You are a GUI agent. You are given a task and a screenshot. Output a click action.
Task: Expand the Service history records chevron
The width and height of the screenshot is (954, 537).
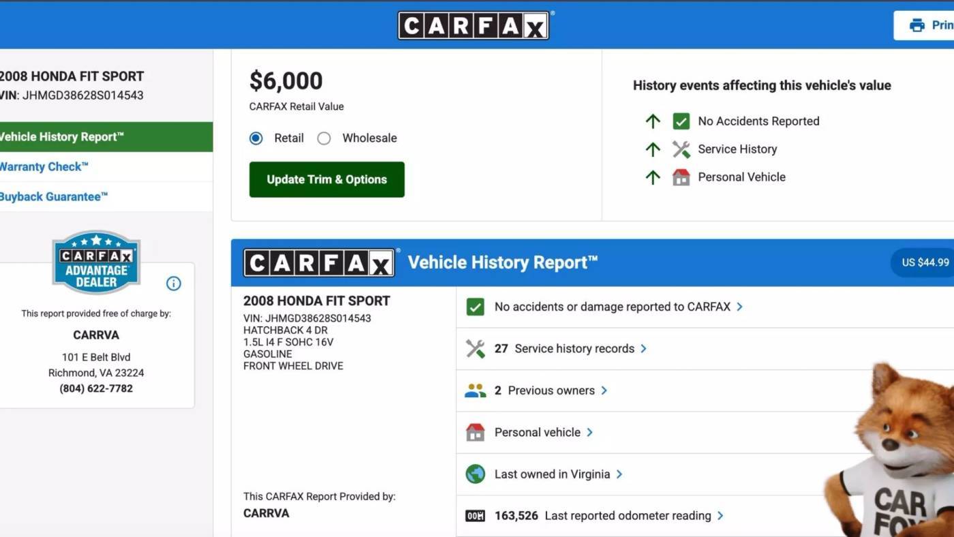pos(643,349)
